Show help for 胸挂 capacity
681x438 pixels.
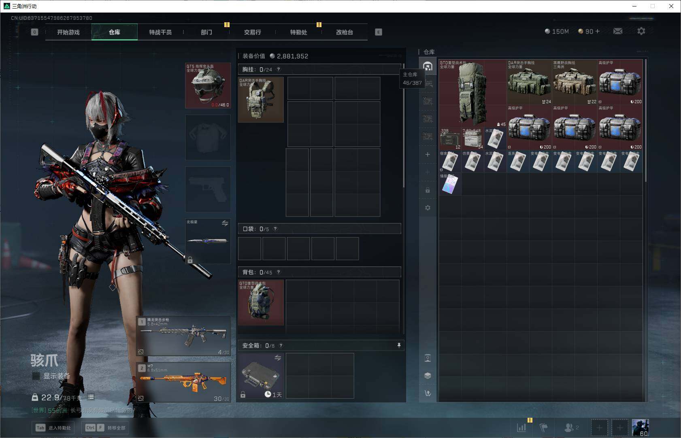(x=278, y=70)
